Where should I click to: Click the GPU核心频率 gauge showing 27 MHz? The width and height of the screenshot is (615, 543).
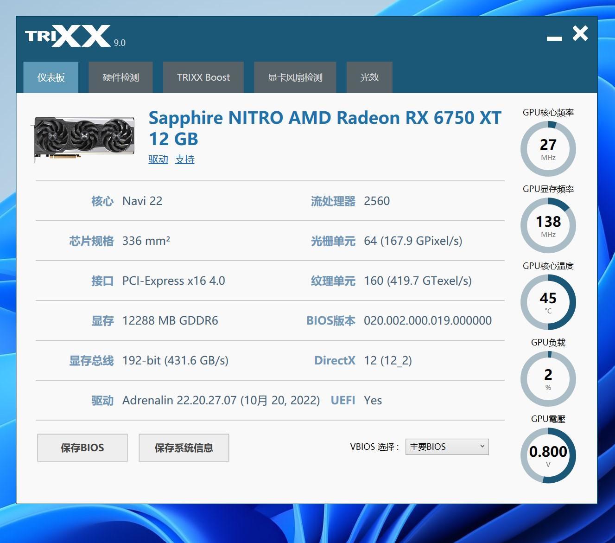coord(548,149)
